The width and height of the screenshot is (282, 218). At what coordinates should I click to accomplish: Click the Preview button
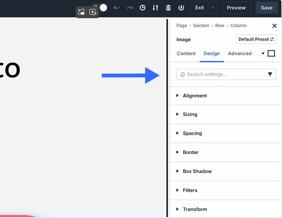click(236, 8)
